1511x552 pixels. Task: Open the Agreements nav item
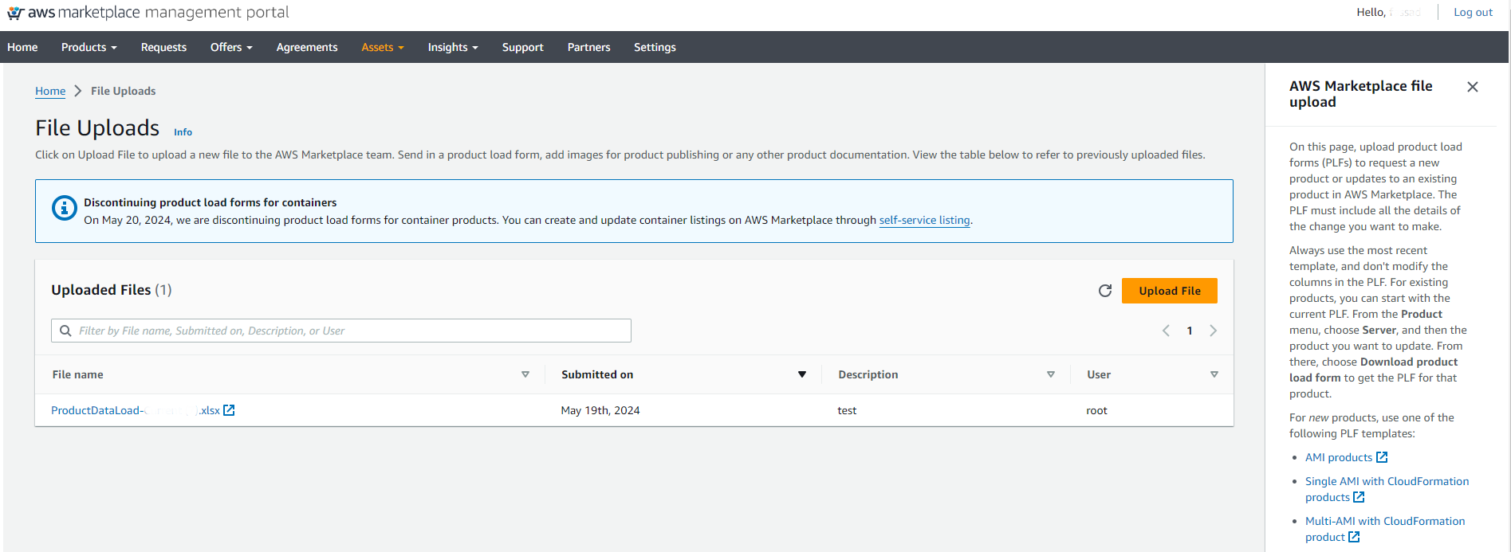tap(307, 47)
